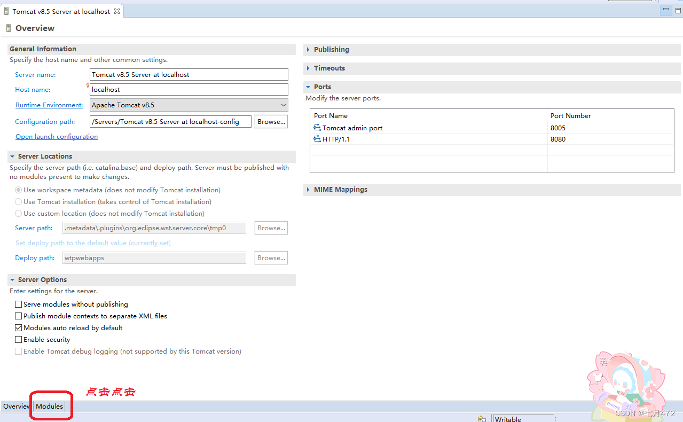The image size is (683, 422).
Task: Switch to the Modules tab
Action: (x=49, y=407)
